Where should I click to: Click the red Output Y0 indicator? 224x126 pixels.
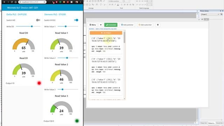tap(39, 83)
